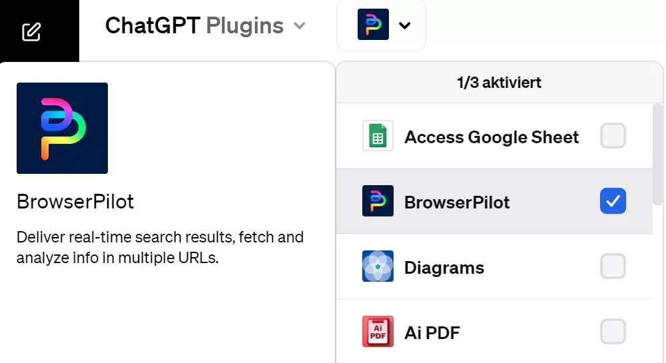Enable the Diagrams plugin checkbox
The image size is (666, 363).
613,266
